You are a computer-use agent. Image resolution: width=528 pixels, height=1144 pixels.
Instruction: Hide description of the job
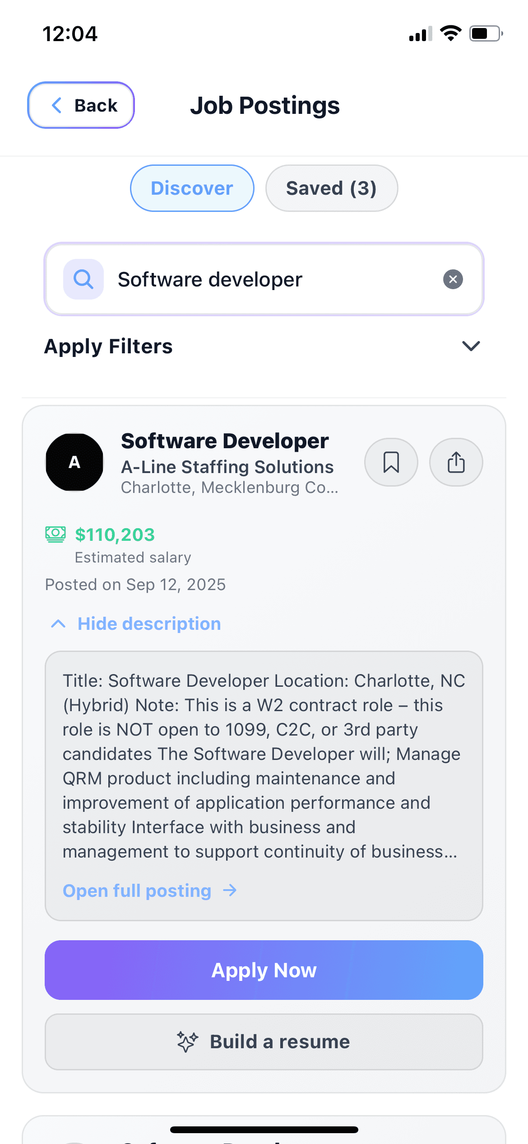149,624
